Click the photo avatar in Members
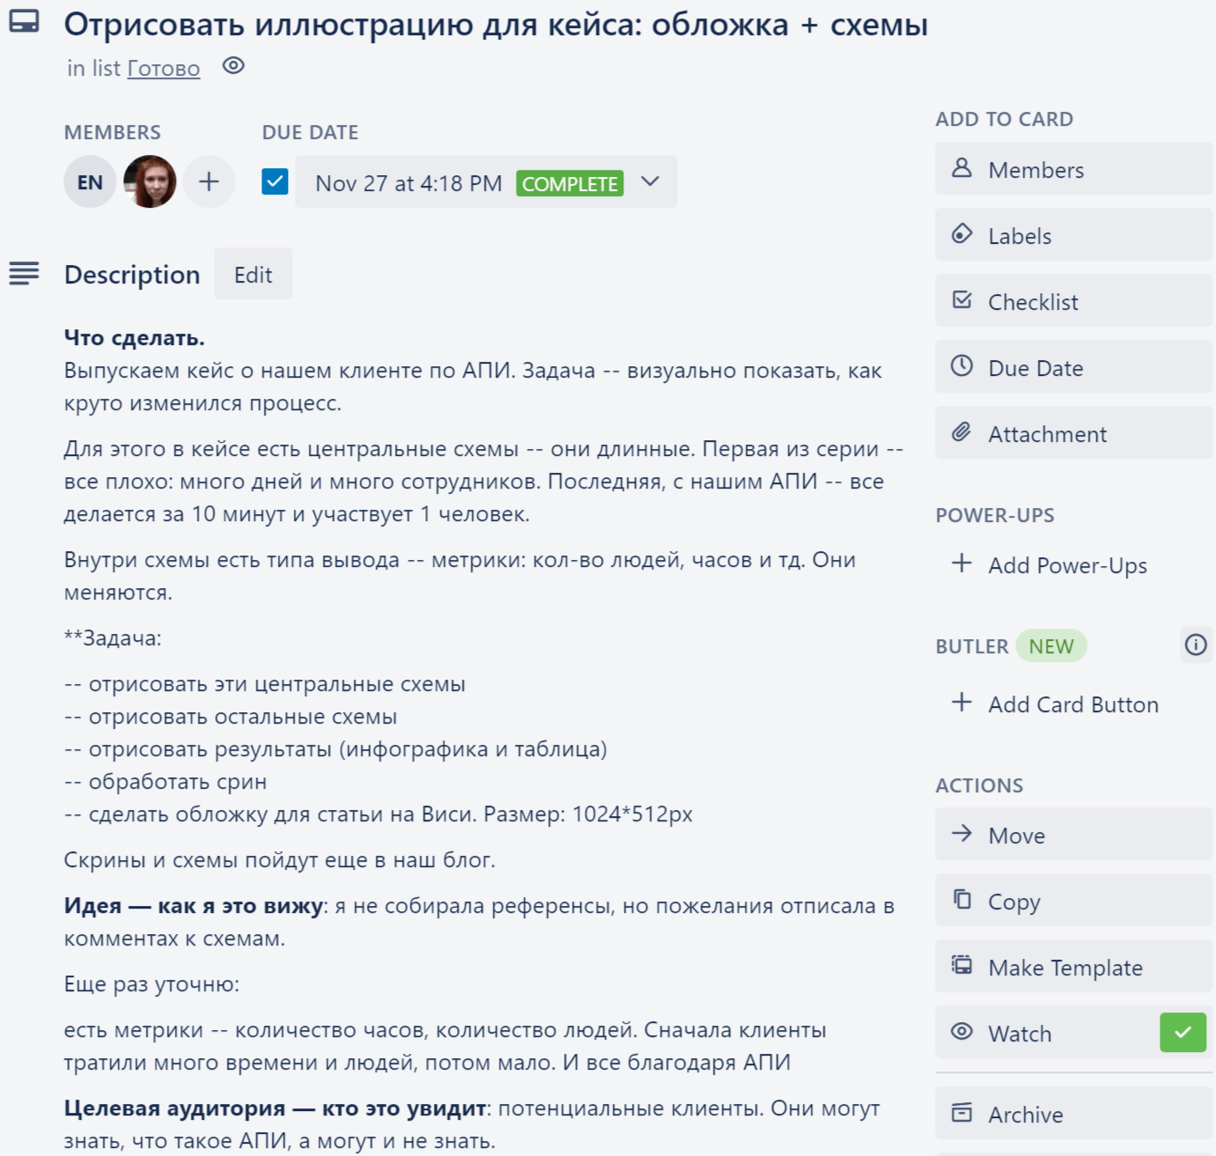The image size is (1216, 1156). 150,181
